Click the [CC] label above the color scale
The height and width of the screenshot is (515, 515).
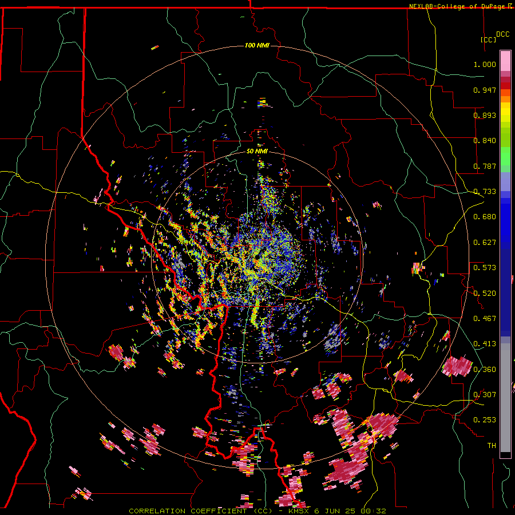(x=488, y=39)
